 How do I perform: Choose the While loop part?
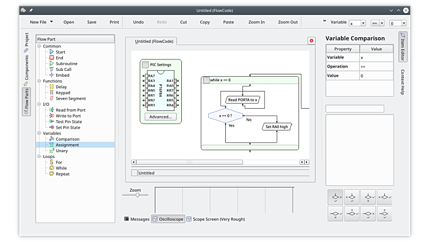point(61,168)
